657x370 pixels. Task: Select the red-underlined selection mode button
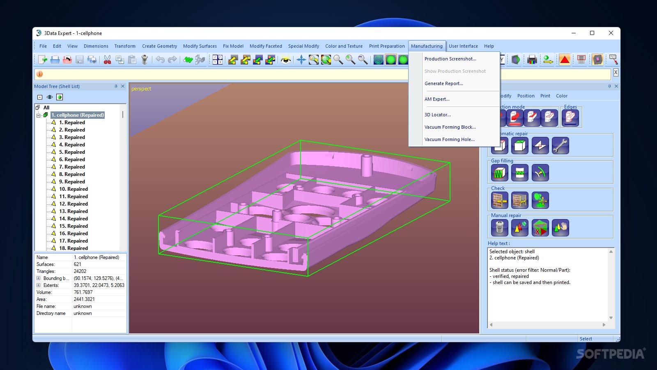(515, 118)
